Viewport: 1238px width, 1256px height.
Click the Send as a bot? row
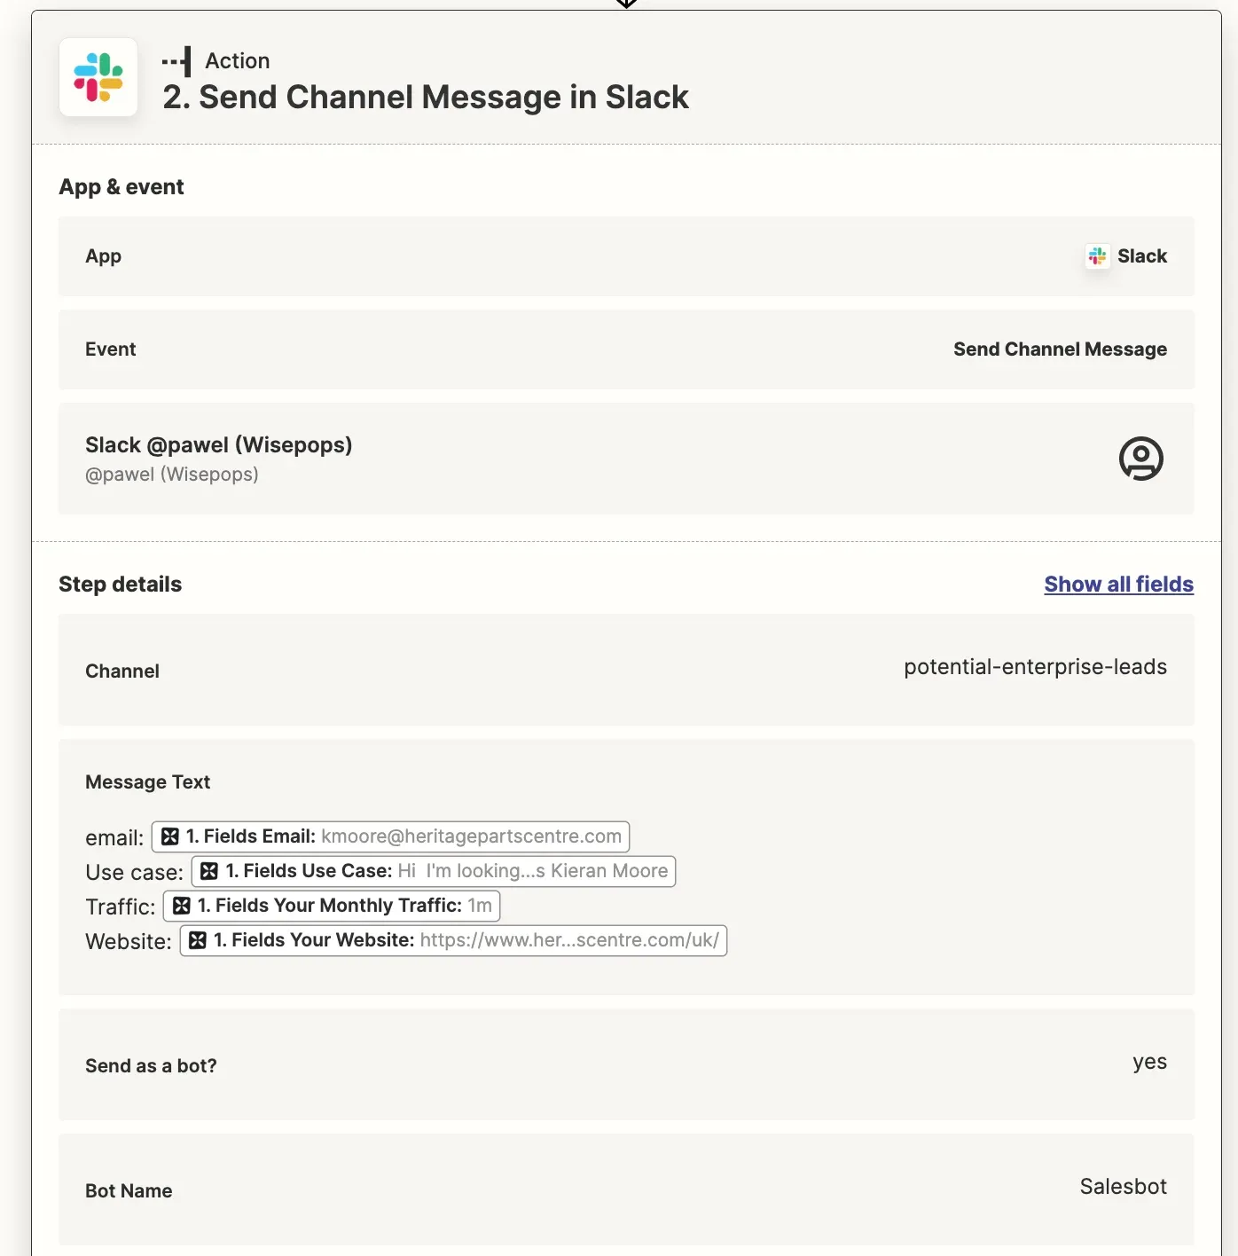tap(626, 1064)
